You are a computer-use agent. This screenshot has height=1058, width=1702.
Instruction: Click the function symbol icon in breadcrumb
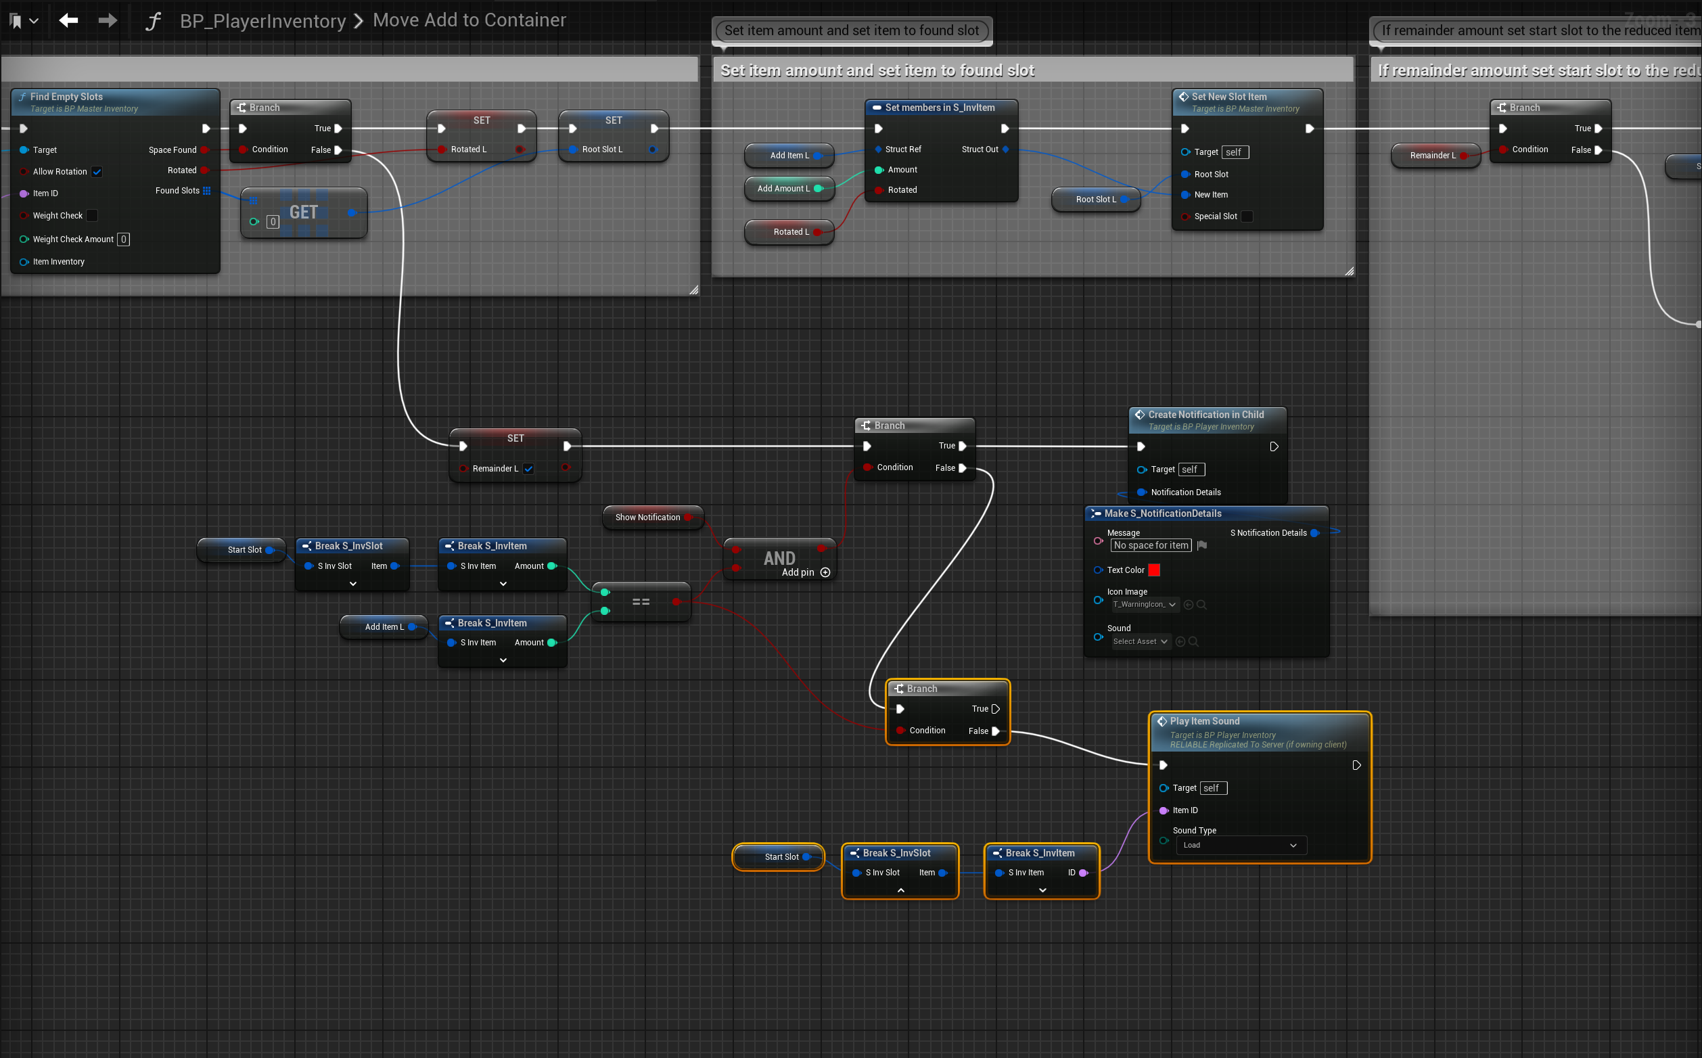153,21
